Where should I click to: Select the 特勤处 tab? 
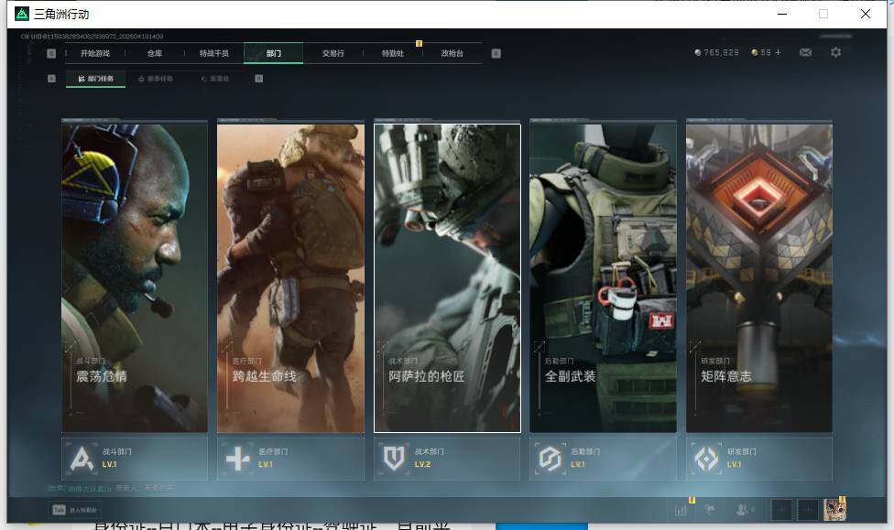click(392, 53)
